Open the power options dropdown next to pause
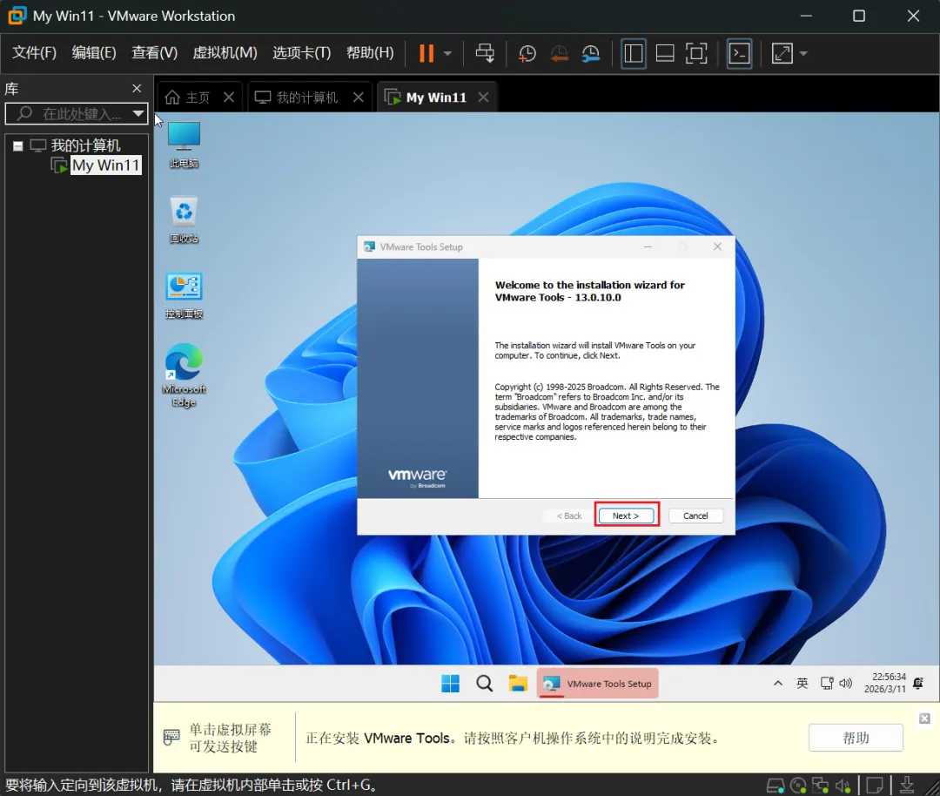The image size is (940, 796). point(448,53)
